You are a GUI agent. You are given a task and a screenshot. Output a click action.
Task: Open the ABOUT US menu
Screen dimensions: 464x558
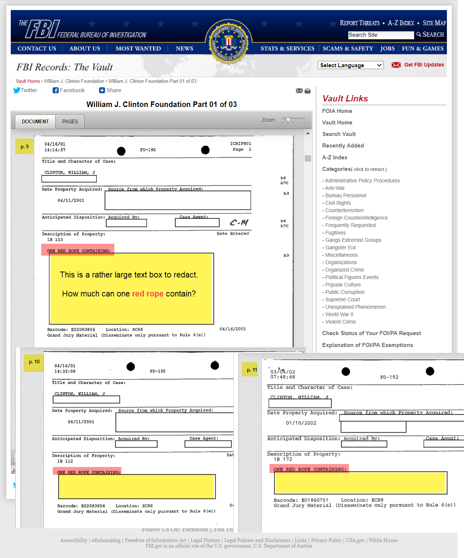(85, 48)
